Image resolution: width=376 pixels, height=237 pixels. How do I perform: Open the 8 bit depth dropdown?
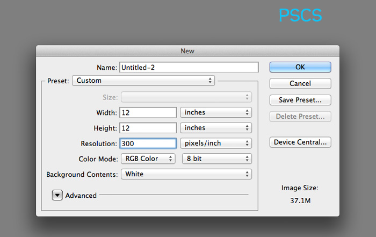(x=217, y=159)
